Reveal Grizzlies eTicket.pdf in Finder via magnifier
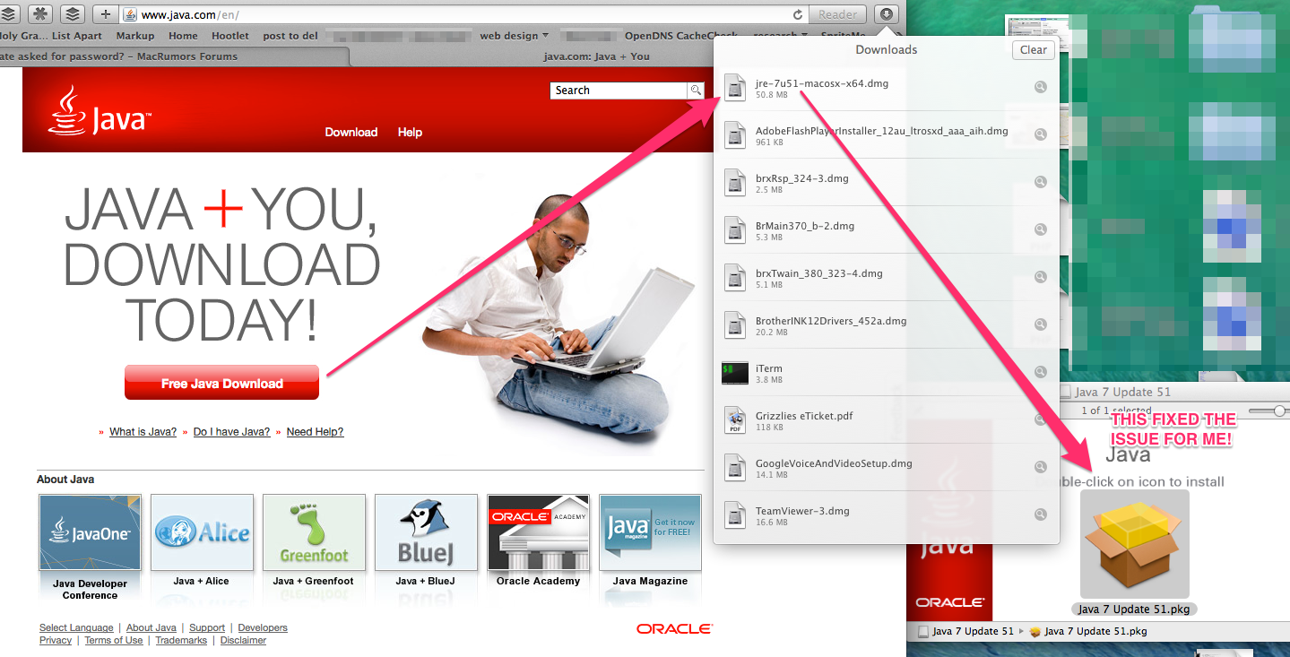Viewport: 1290px width, 657px height. [x=1041, y=419]
